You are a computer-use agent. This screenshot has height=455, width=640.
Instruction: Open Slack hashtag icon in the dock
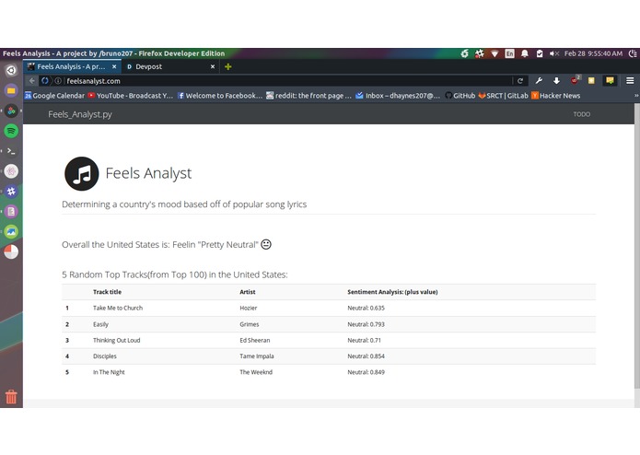pyautogui.click(x=11, y=191)
